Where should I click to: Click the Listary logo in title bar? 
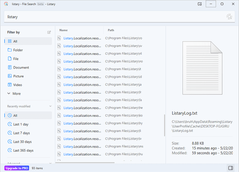[6, 4]
